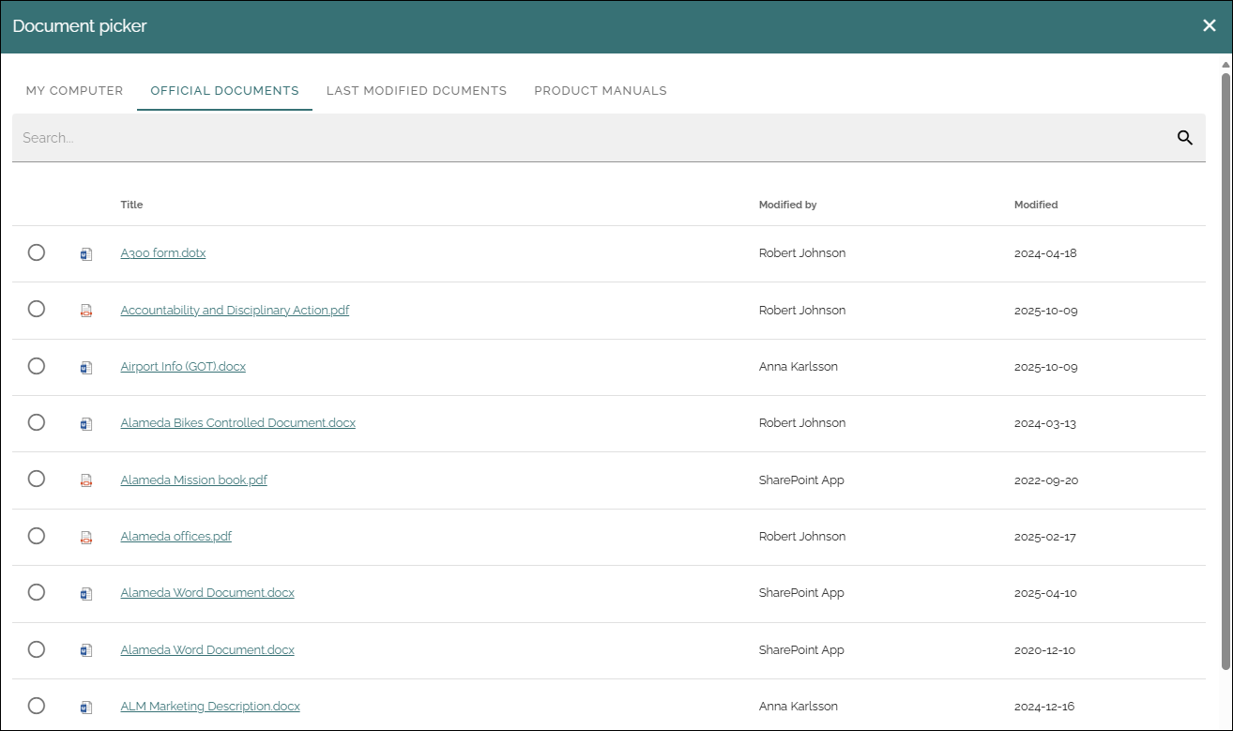This screenshot has height=731, width=1233.
Task: Open the Last Modified Dcuments tab
Action: (417, 91)
